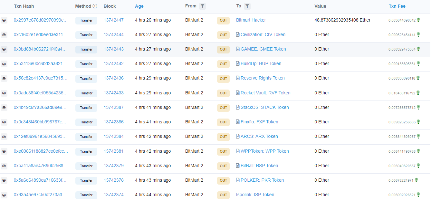
Task: Click age text in block 13742378 row
Action: [153, 180]
